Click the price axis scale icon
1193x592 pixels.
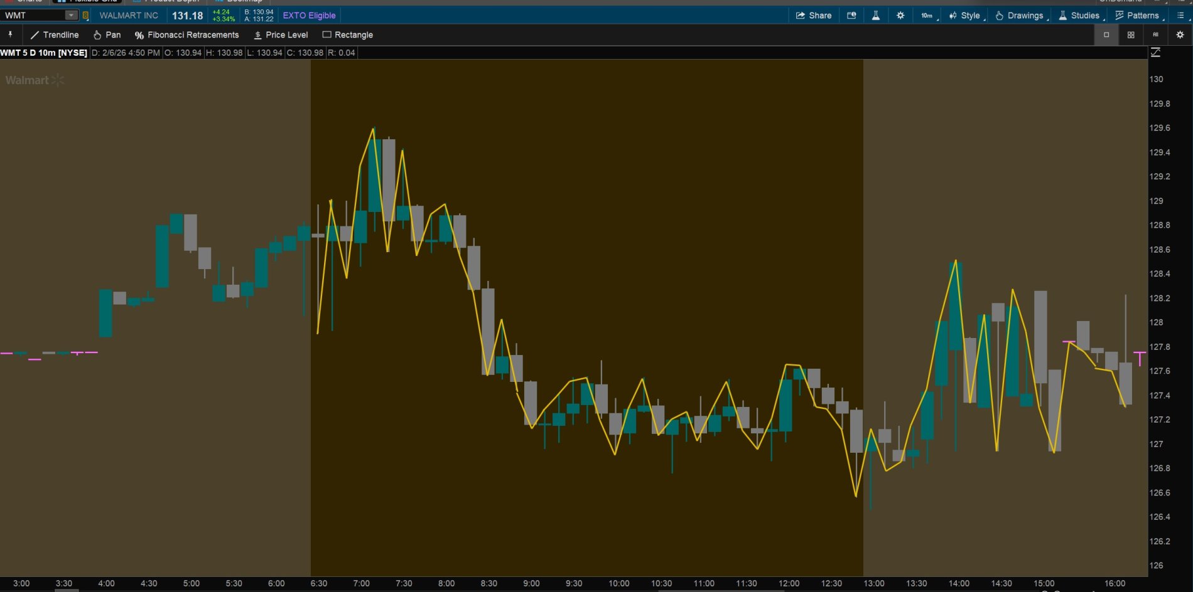click(x=1155, y=53)
